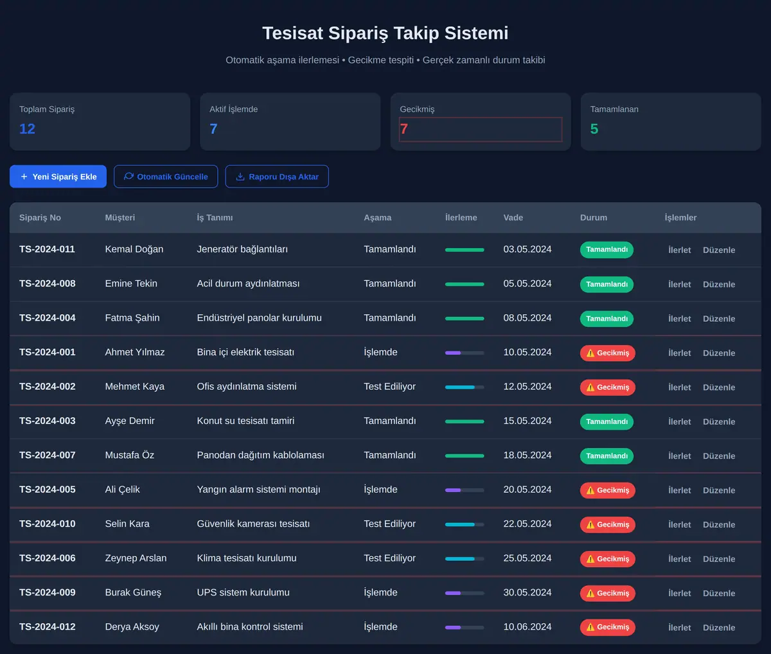Click the Aşama column header
This screenshot has height=654, width=771.
[378, 218]
